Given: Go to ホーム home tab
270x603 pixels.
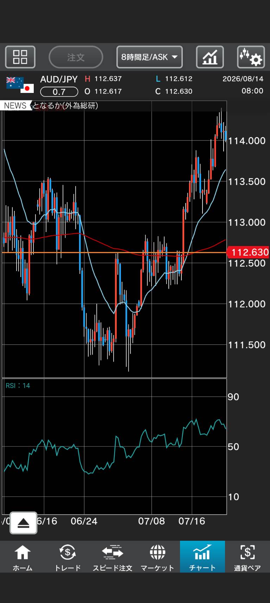Looking at the screenshot, I should (22, 557).
